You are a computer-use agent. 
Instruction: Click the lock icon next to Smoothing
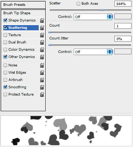click(42, 87)
